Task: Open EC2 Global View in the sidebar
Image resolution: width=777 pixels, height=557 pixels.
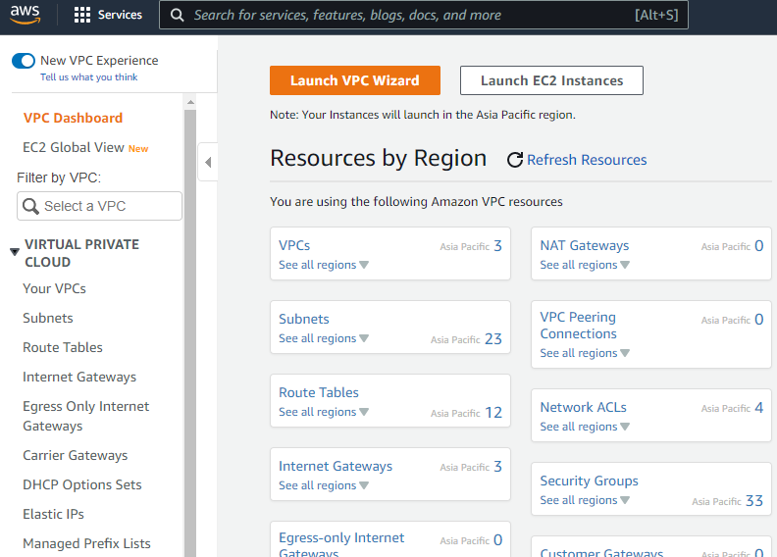Action: click(x=74, y=147)
